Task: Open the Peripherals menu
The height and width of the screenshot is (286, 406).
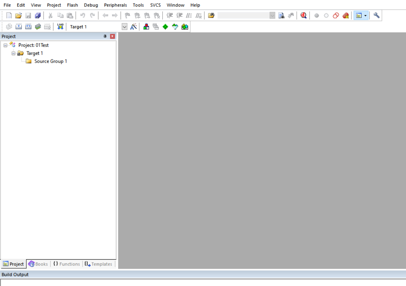Action: coord(115,5)
